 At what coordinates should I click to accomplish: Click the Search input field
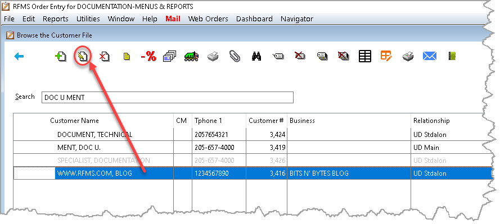click(168, 97)
